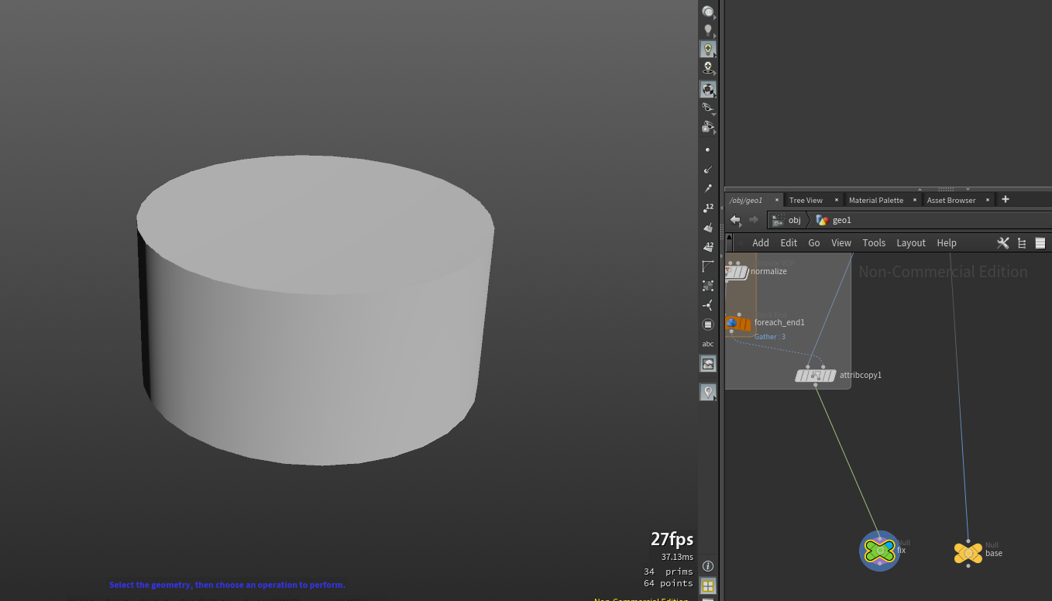Click the camera lock view icon
Screen dimensions: 1052x601
coord(707,126)
